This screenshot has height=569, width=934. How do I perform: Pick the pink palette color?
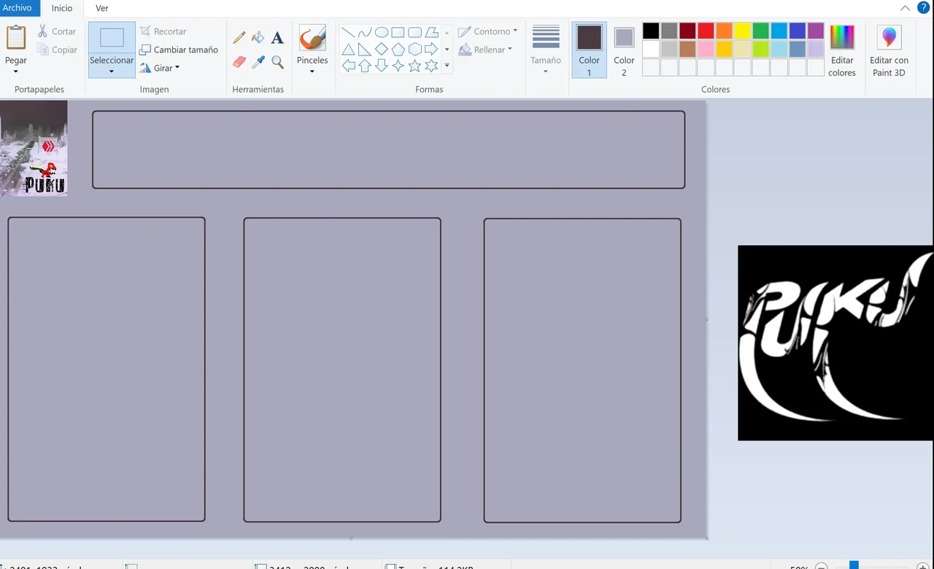(706, 49)
